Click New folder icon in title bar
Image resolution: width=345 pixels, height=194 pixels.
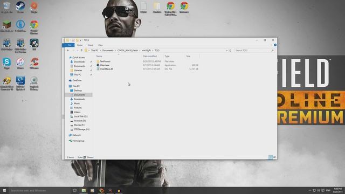[x=77, y=40]
